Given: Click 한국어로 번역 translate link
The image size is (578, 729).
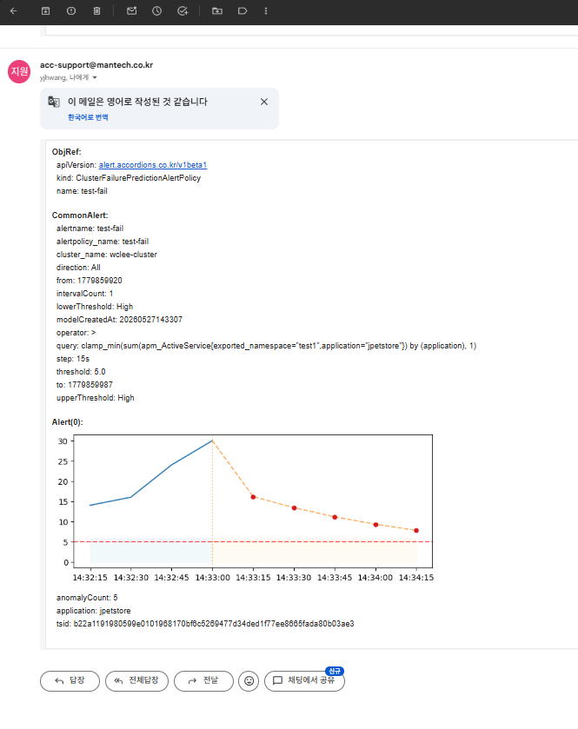Looking at the screenshot, I should (x=88, y=117).
